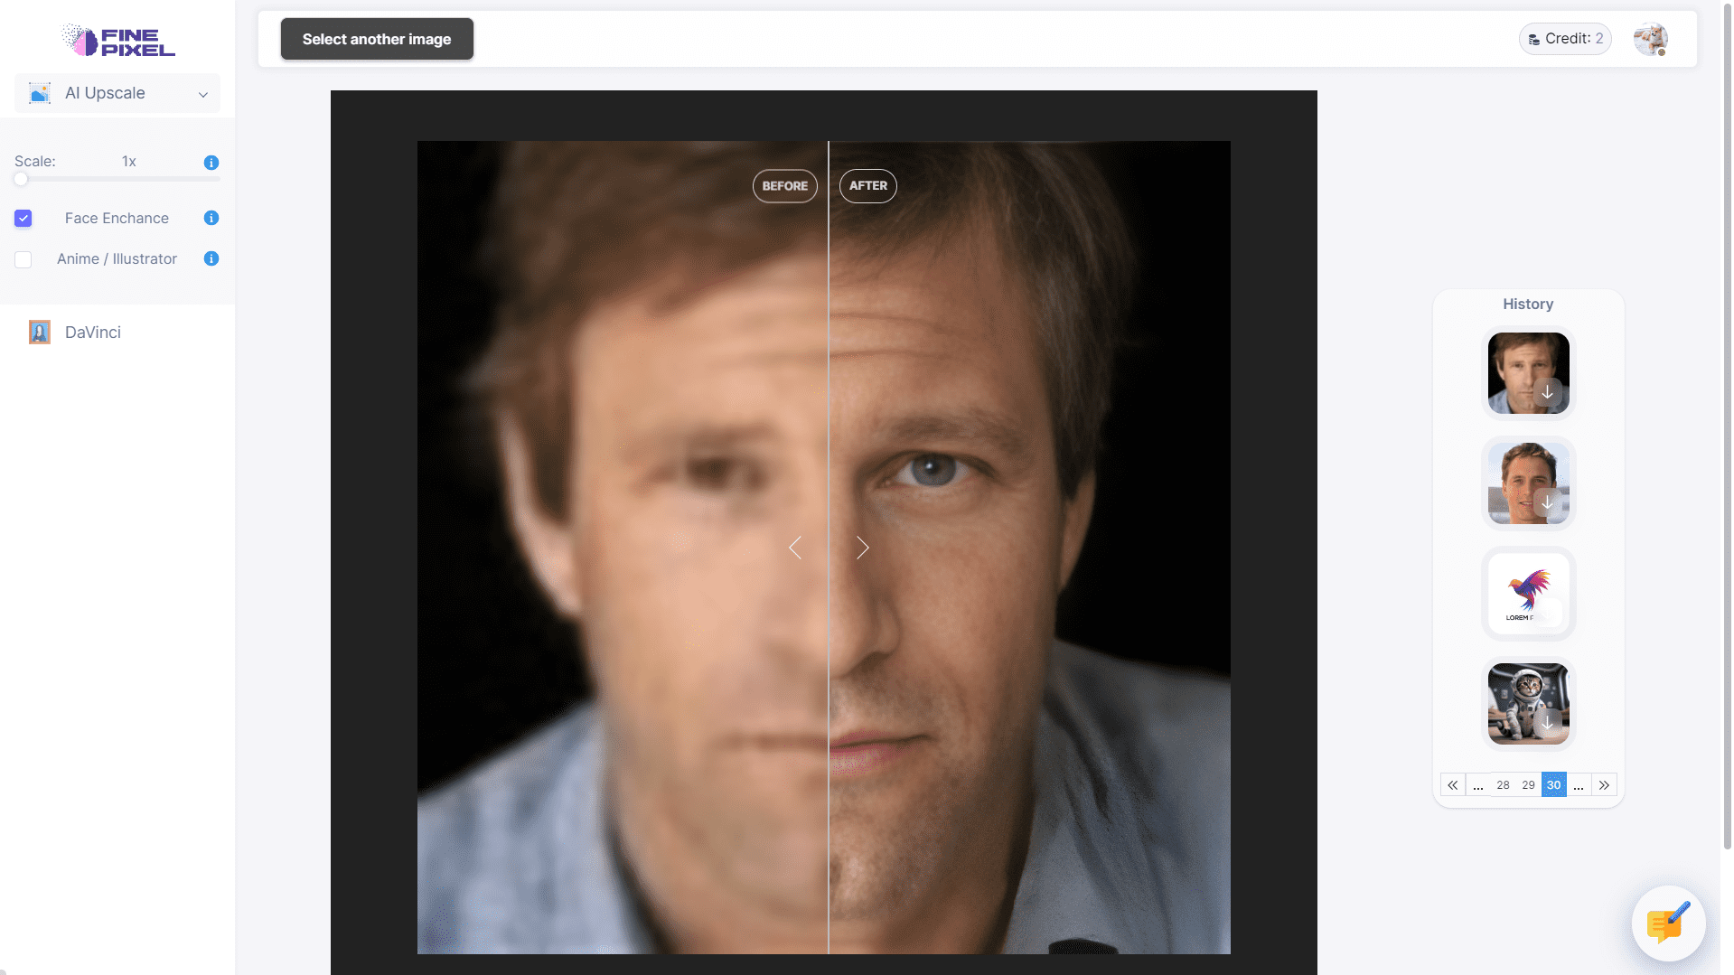Click the user profile avatar
1734x975 pixels.
tap(1650, 39)
